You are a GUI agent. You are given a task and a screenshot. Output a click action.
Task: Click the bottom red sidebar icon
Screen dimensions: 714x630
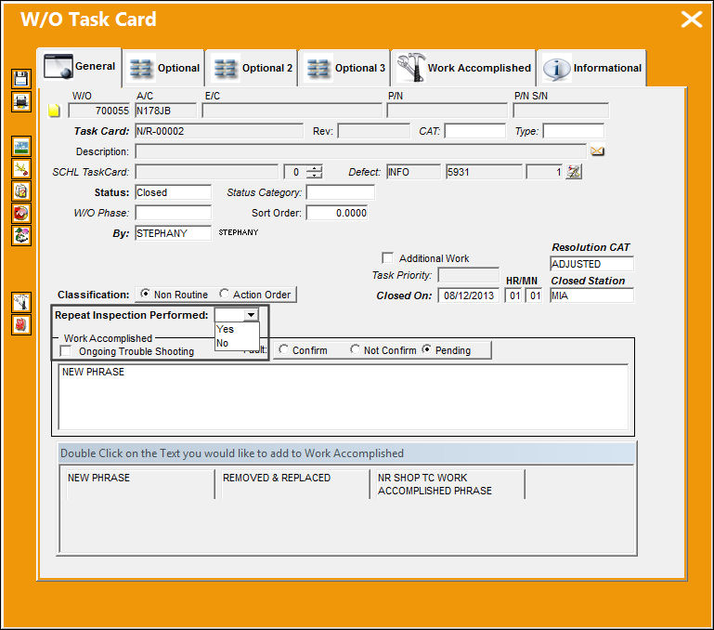[x=21, y=324]
